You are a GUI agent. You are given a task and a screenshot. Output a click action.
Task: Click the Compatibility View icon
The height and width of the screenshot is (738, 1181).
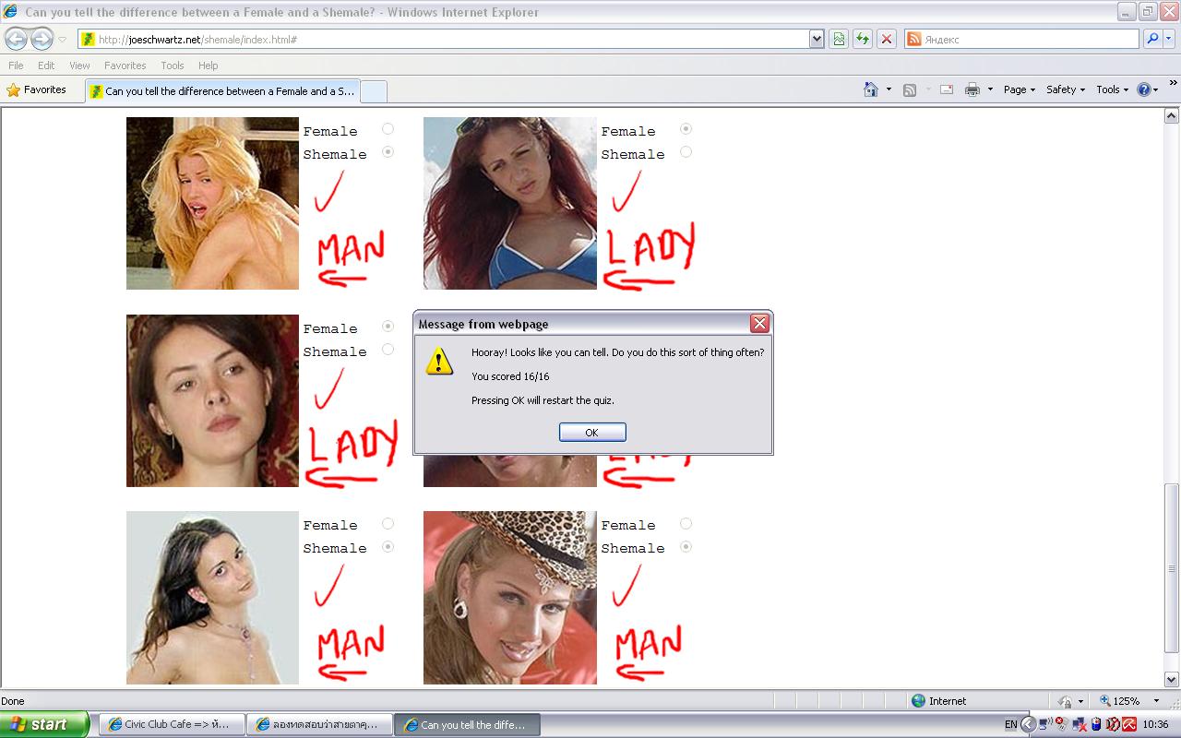[839, 39]
